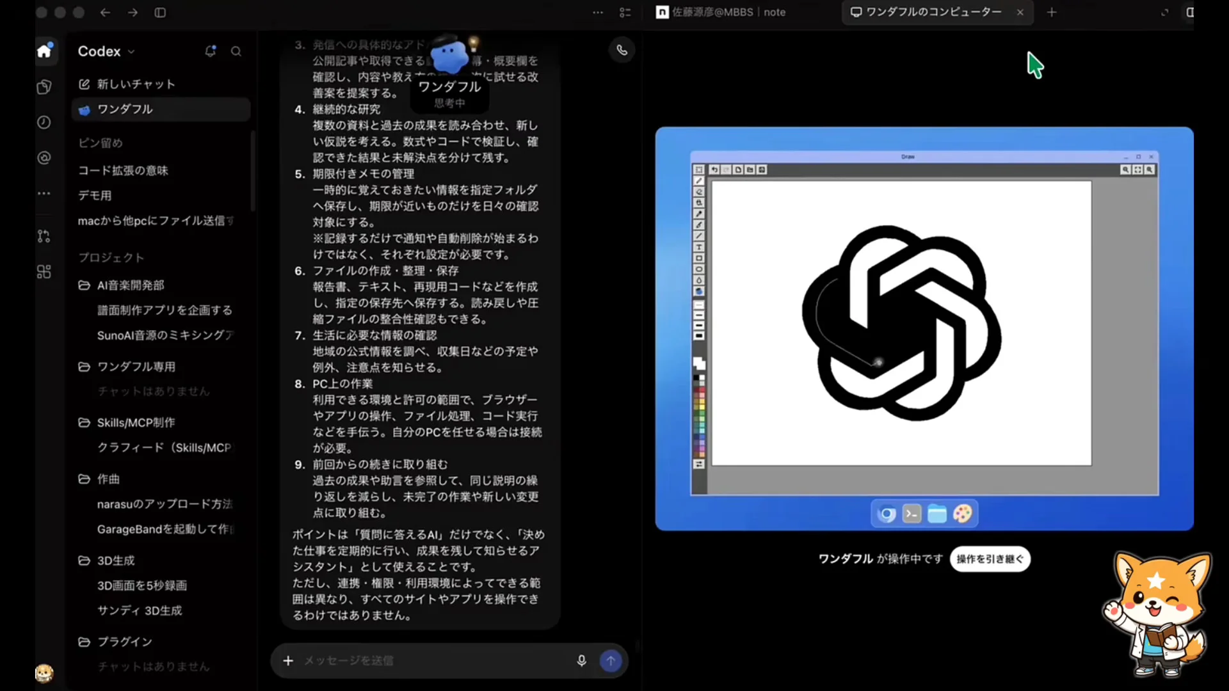Expand the AI音楽開発部 project folder
The image size is (1229, 691).
click(x=121, y=285)
